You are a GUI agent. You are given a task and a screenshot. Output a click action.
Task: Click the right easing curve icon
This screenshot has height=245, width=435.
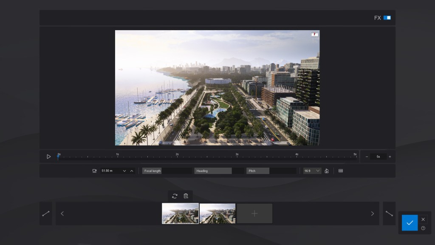pos(389,213)
